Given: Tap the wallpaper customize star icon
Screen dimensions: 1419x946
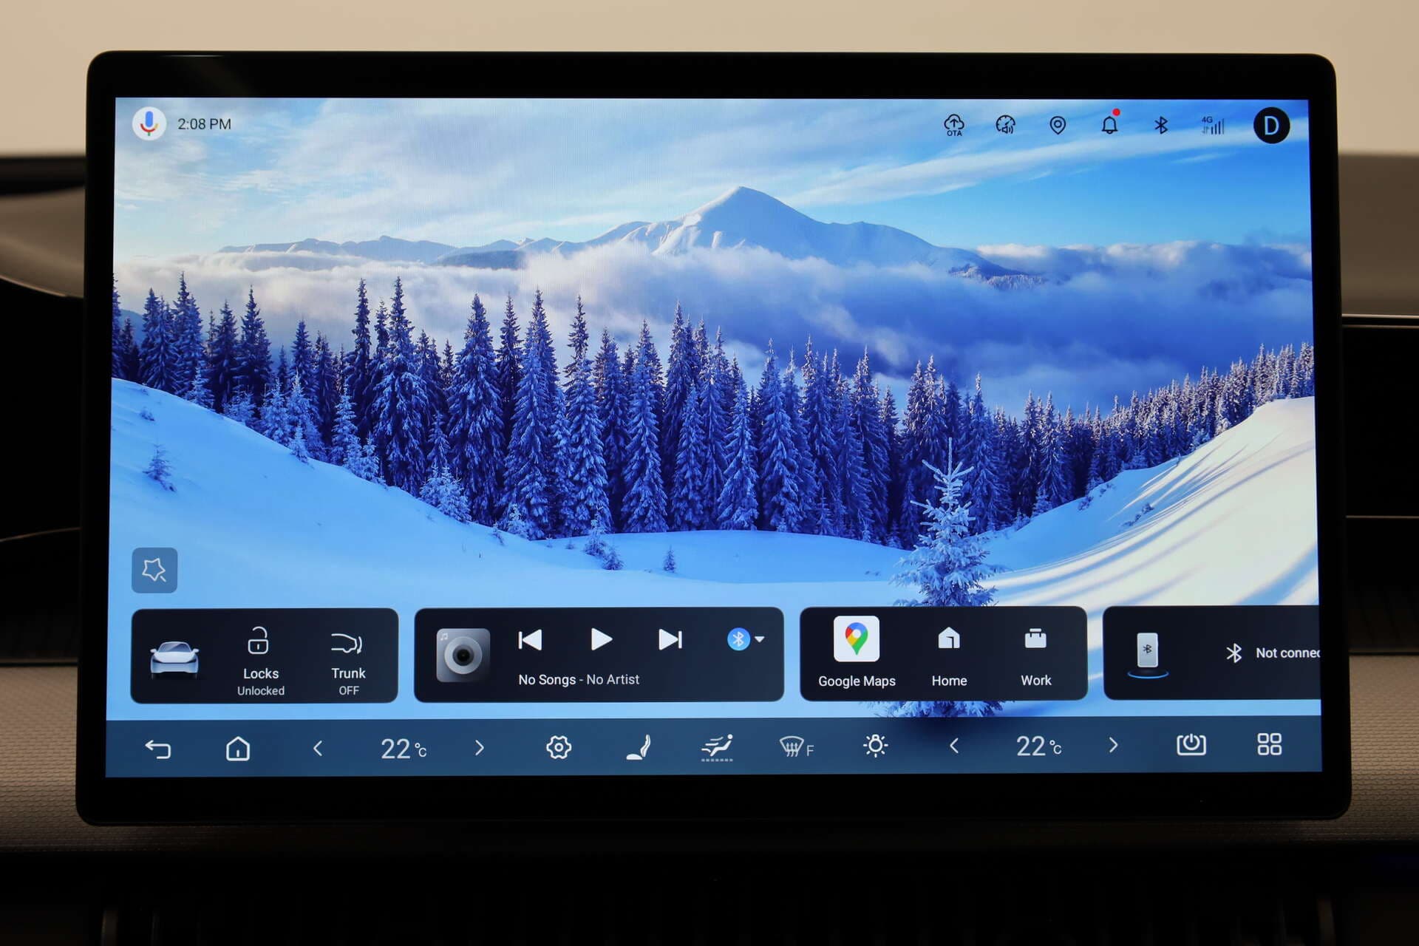Looking at the screenshot, I should [x=154, y=570].
